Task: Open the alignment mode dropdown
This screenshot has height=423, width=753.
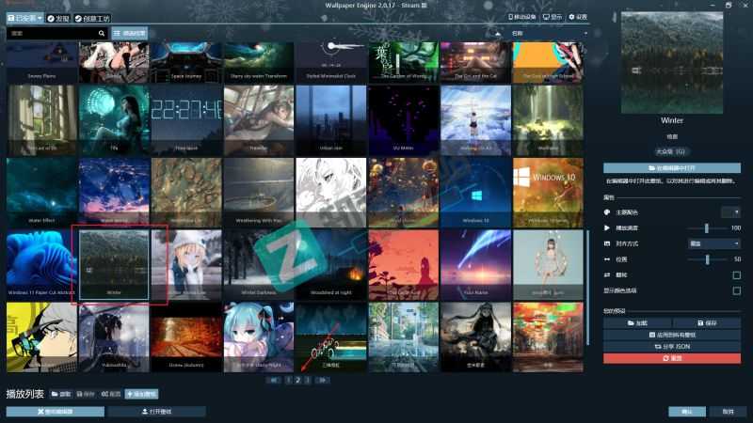Action: pyautogui.click(x=713, y=243)
